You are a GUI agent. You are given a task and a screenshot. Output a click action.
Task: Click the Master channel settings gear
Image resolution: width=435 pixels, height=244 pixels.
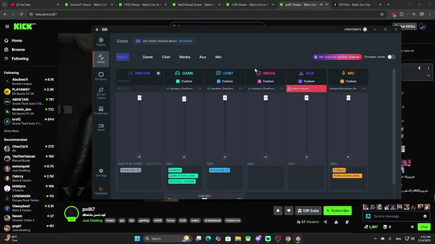tap(158, 73)
